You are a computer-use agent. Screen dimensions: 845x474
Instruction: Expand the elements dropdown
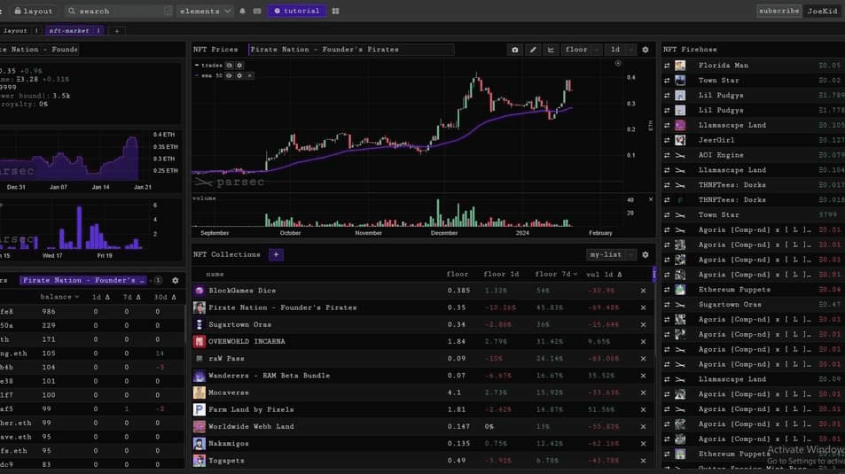point(205,11)
